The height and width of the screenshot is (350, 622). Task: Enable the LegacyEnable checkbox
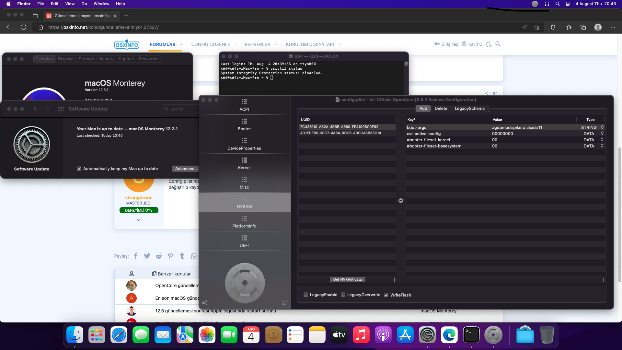pyautogui.click(x=306, y=295)
